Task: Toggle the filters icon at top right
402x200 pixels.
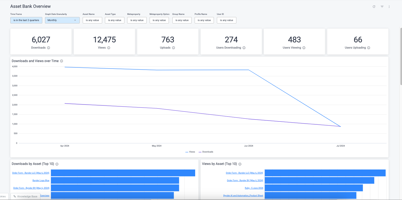Action: (382, 7)
